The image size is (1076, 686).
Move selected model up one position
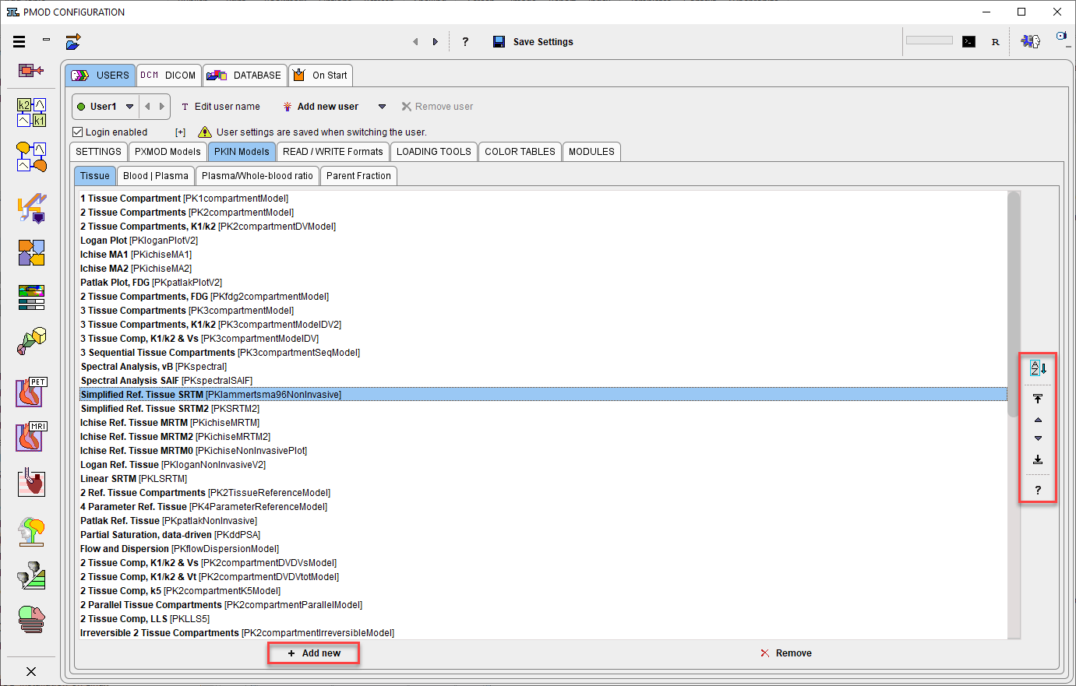tap(1038, 420)
